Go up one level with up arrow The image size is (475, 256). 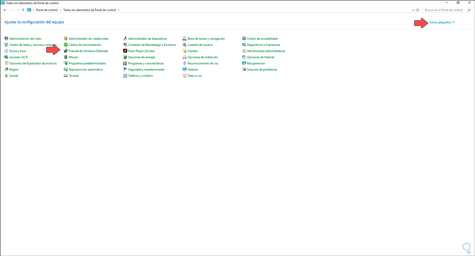23,10
